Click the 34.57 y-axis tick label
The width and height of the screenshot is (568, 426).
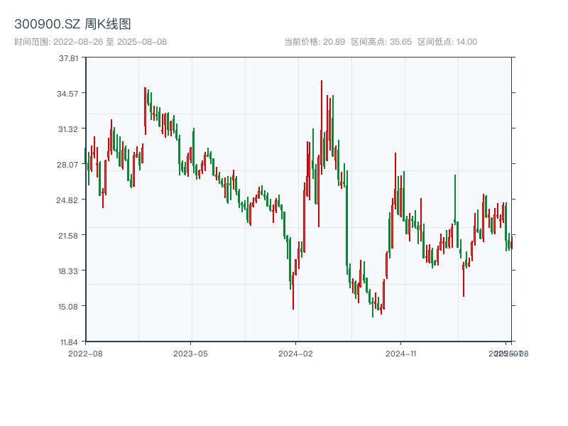tap(69, 93)
